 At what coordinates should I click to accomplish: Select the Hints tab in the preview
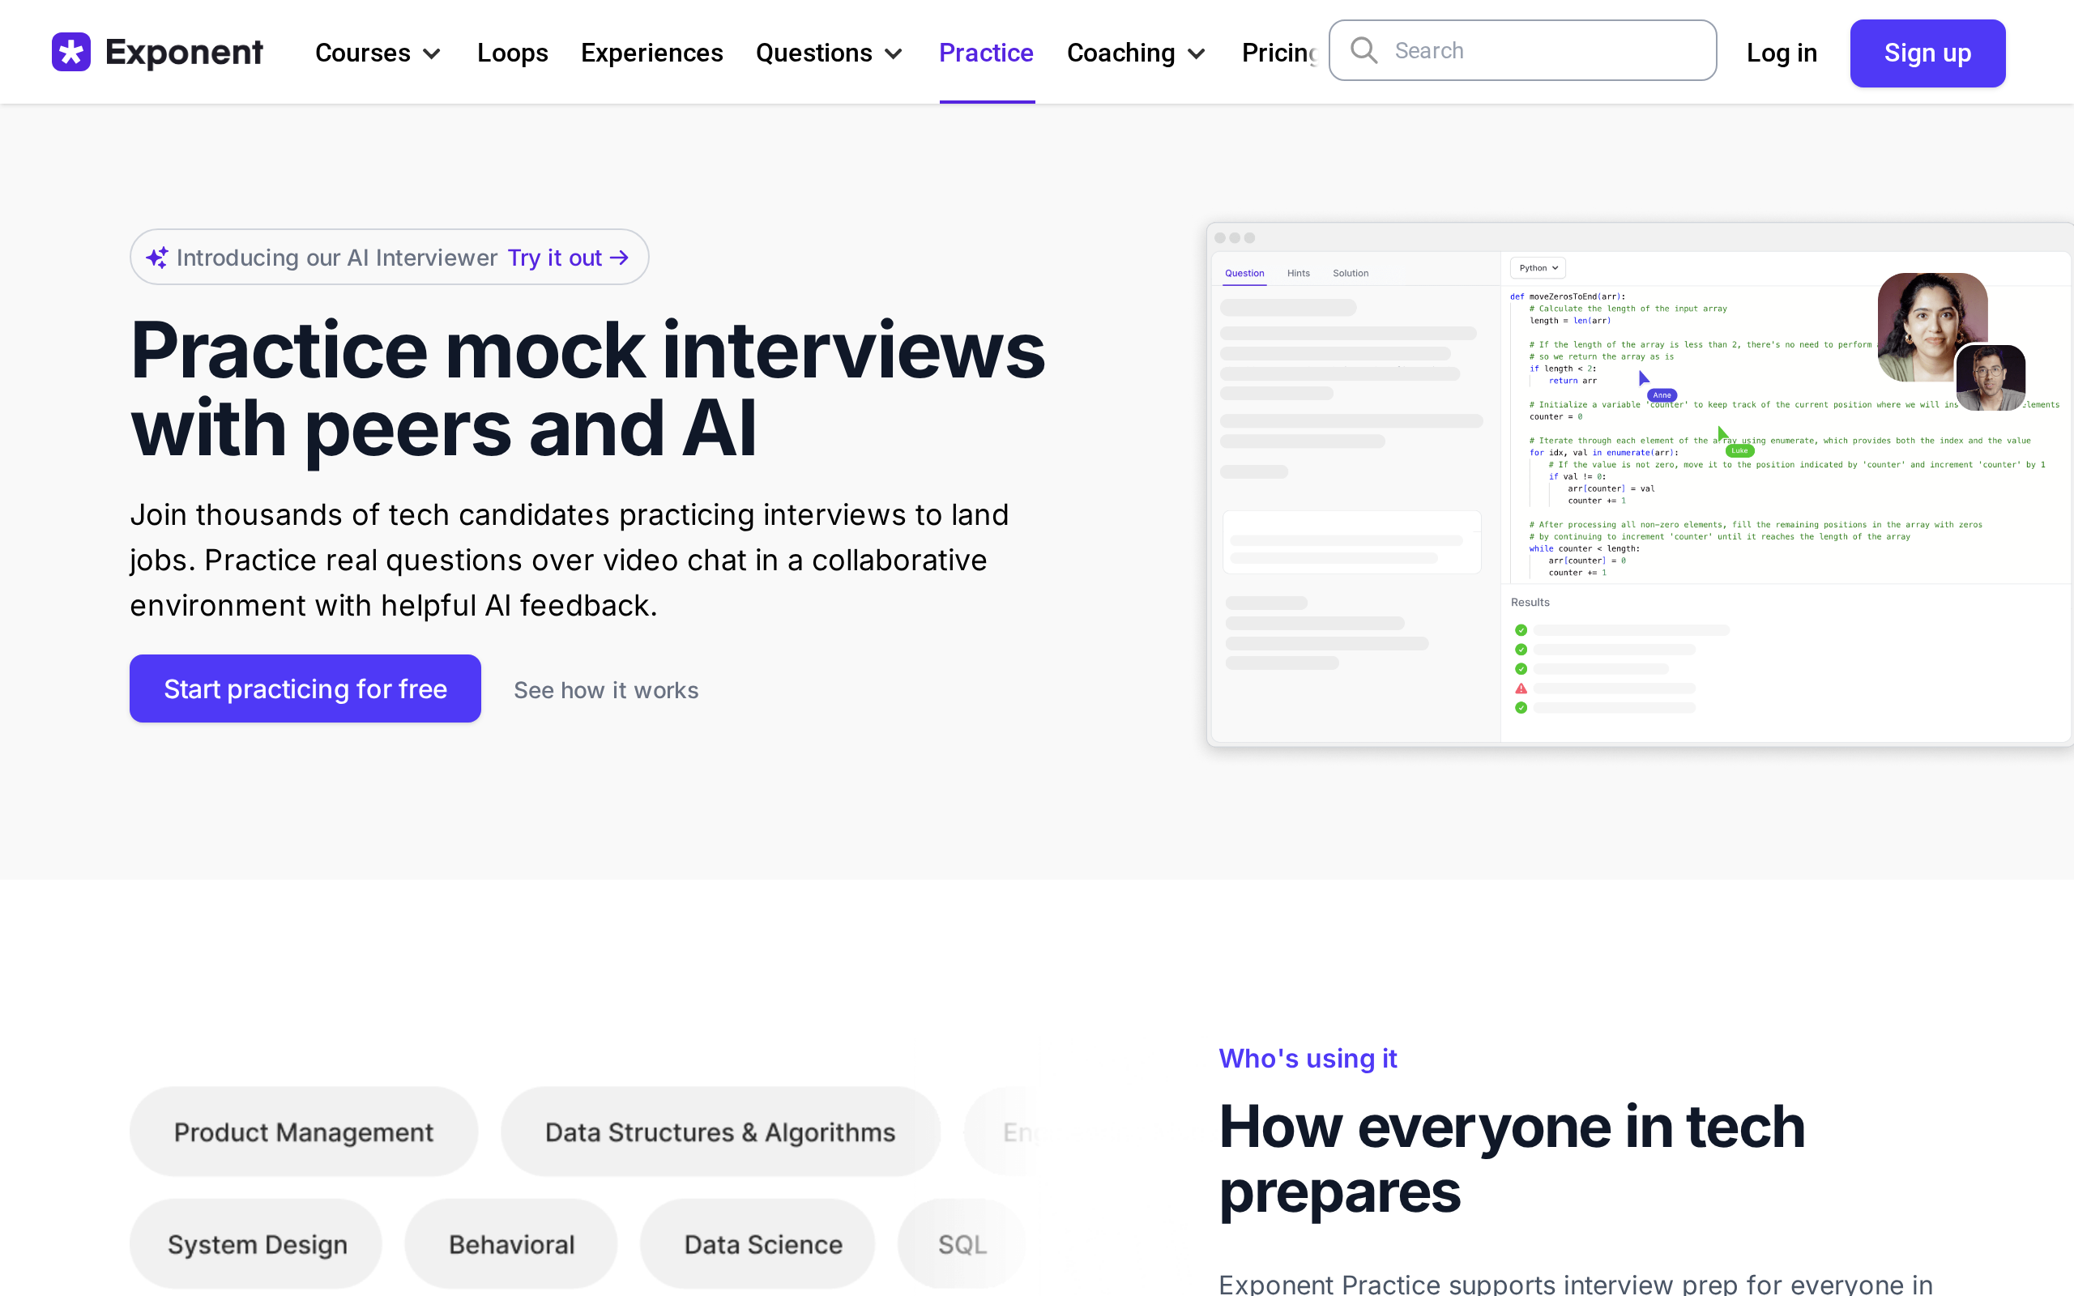coord(1299,273)
